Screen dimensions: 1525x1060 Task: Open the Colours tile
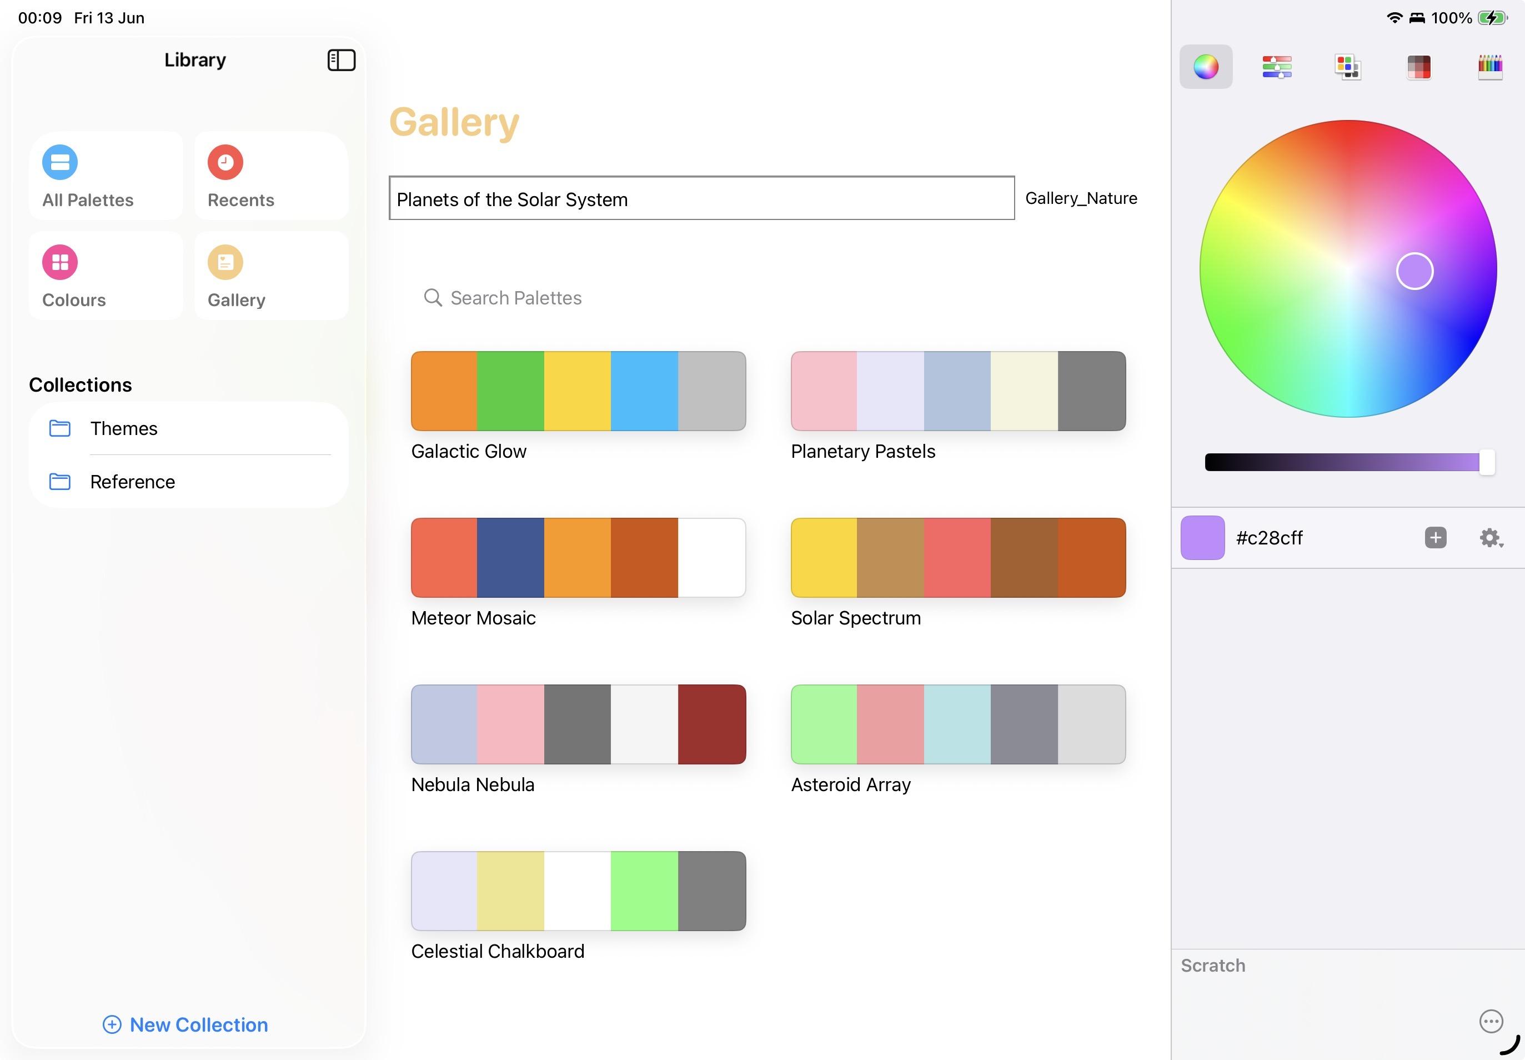coord(106,276)
